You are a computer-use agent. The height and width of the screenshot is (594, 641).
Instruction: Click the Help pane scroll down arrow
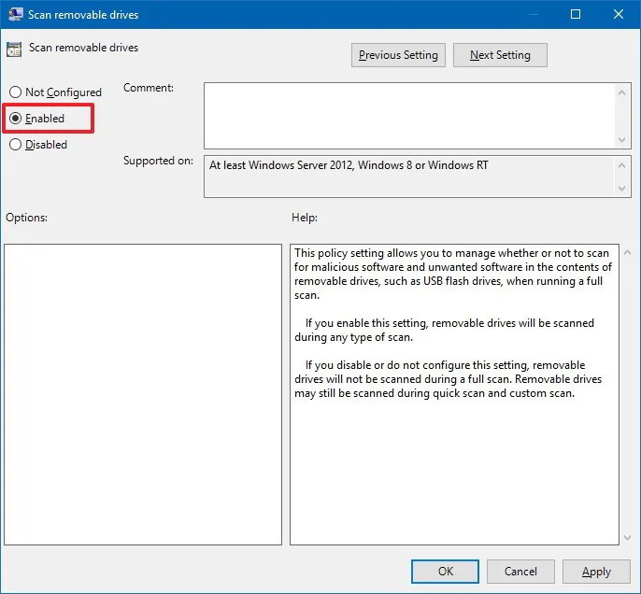coord(628,538)
